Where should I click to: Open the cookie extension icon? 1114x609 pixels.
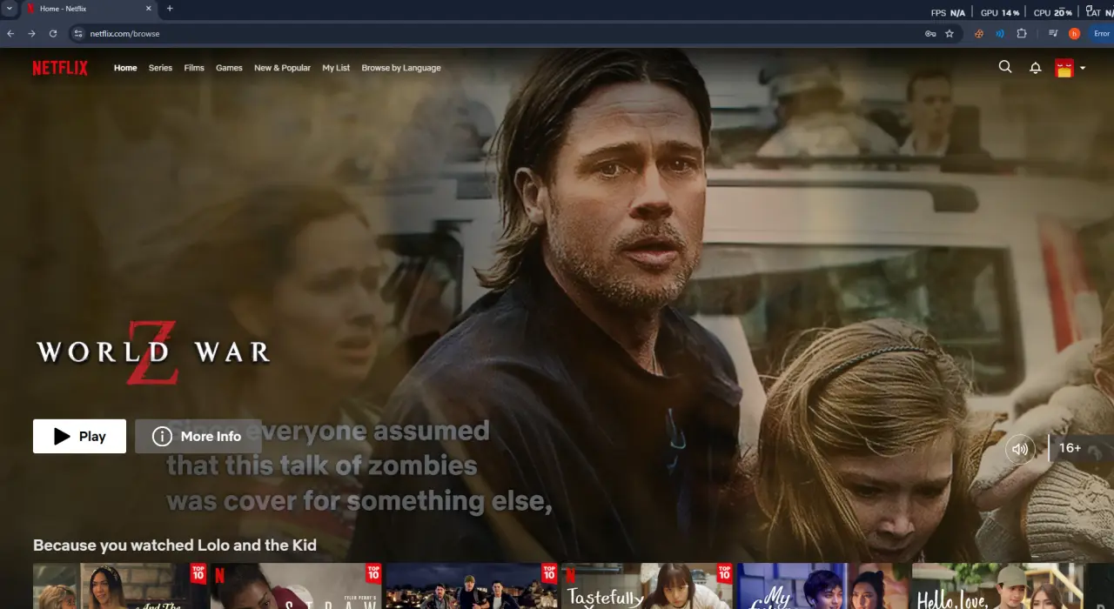978,33
